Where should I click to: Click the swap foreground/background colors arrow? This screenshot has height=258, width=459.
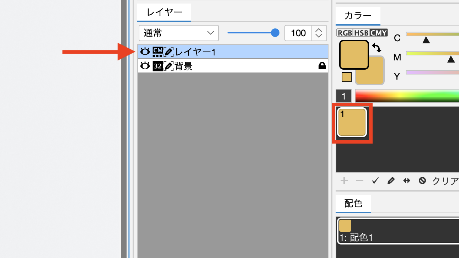click(x=377, y=47)
